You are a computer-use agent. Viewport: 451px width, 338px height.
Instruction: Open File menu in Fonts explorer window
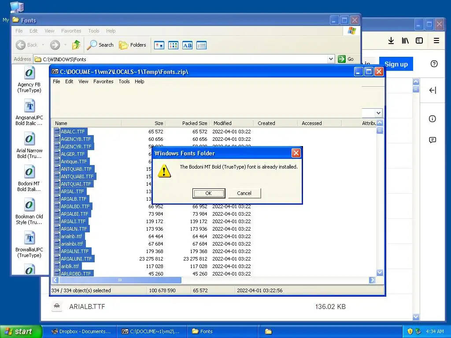click(x=19, y=31)
